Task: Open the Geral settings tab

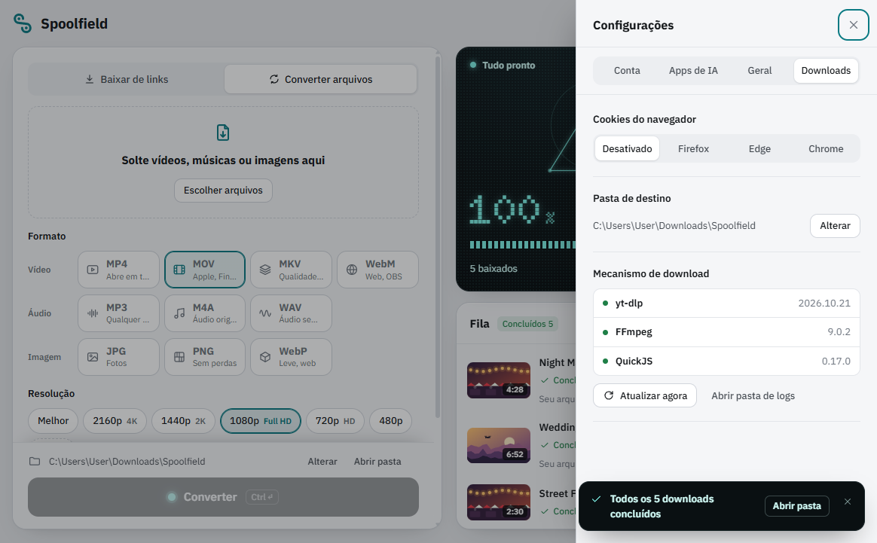Action: pos(759,71)
